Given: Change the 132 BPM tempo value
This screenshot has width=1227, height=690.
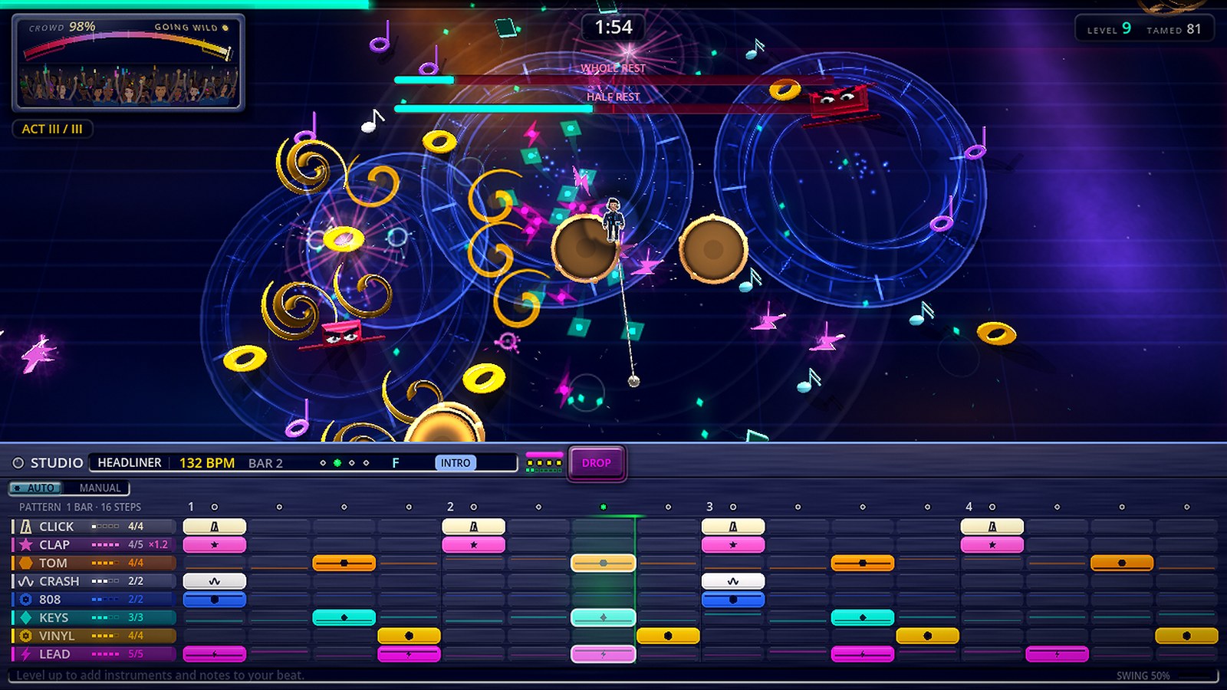Looking at the screenshot, I should (x=207, y=463).
